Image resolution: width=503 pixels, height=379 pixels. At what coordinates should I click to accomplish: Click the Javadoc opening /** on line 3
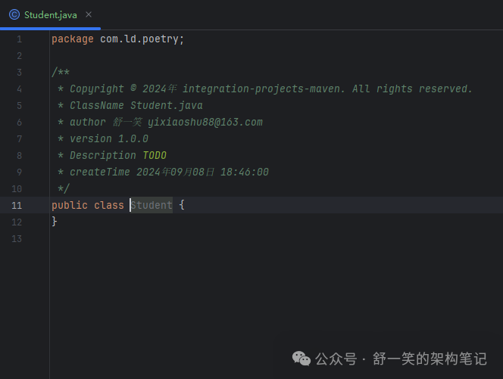pyautogui.click(x=61, y=73)
